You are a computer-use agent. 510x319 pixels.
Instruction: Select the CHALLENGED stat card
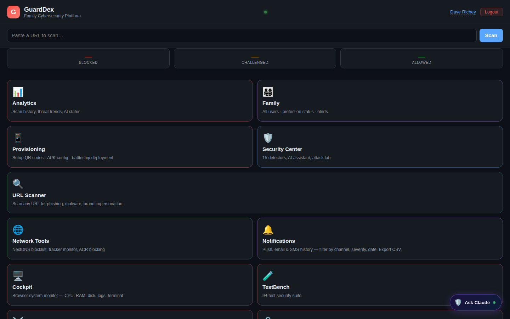click(255, 58)
